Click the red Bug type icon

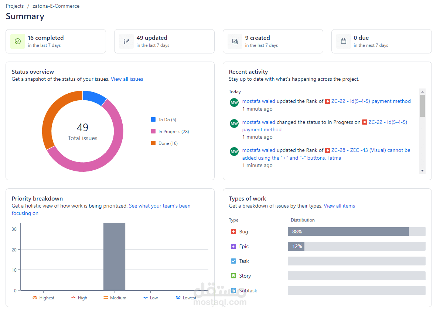click(x=233, y=232)
